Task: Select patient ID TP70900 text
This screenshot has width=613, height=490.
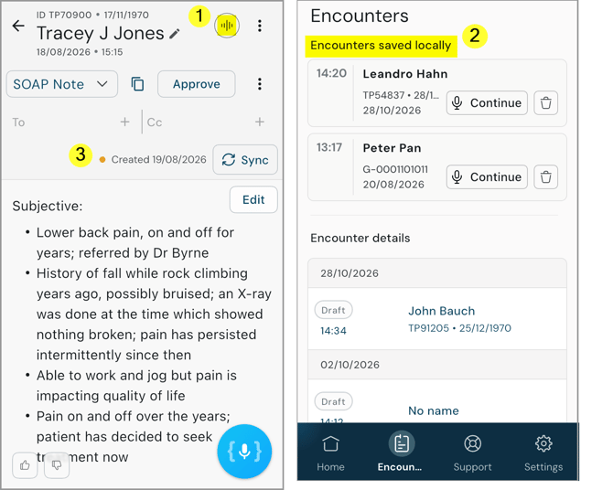Action: [x=64, y=15]
